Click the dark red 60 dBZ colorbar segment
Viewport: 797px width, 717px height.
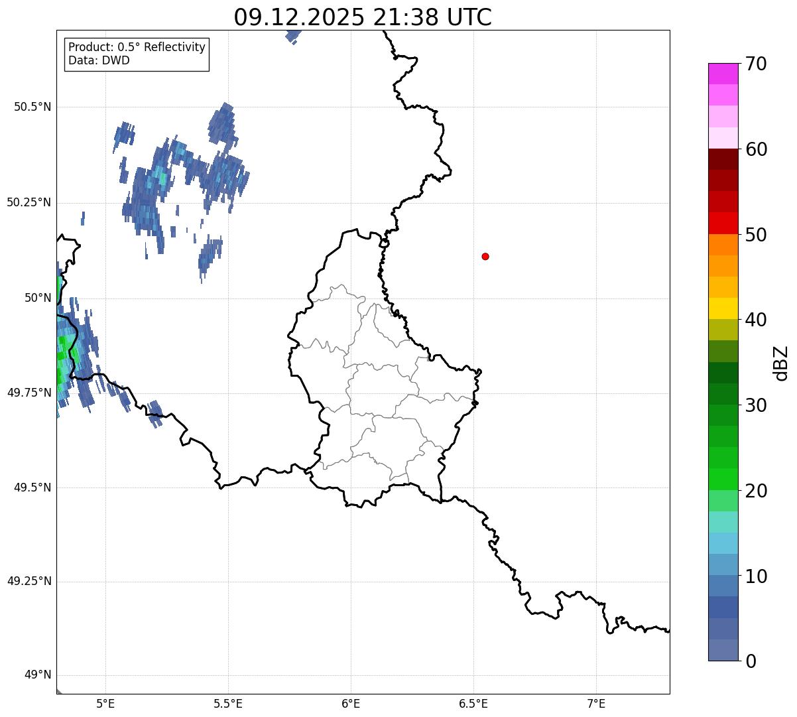tap(723, 159)
